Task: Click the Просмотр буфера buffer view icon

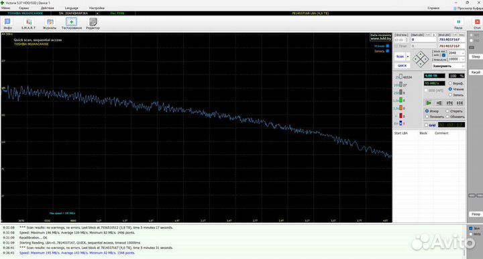Action: coord(455,8)
